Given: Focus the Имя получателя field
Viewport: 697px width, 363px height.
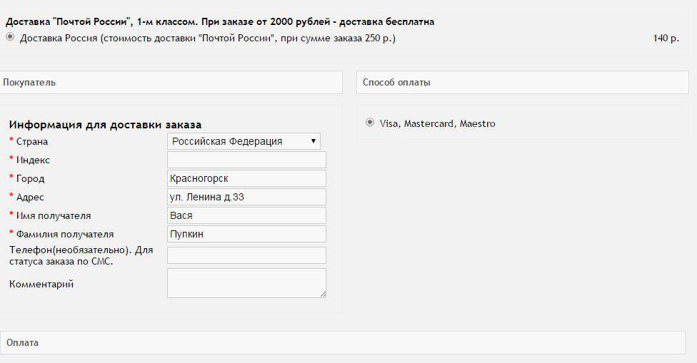Looking at the screenshot, I should coord(246,215).
